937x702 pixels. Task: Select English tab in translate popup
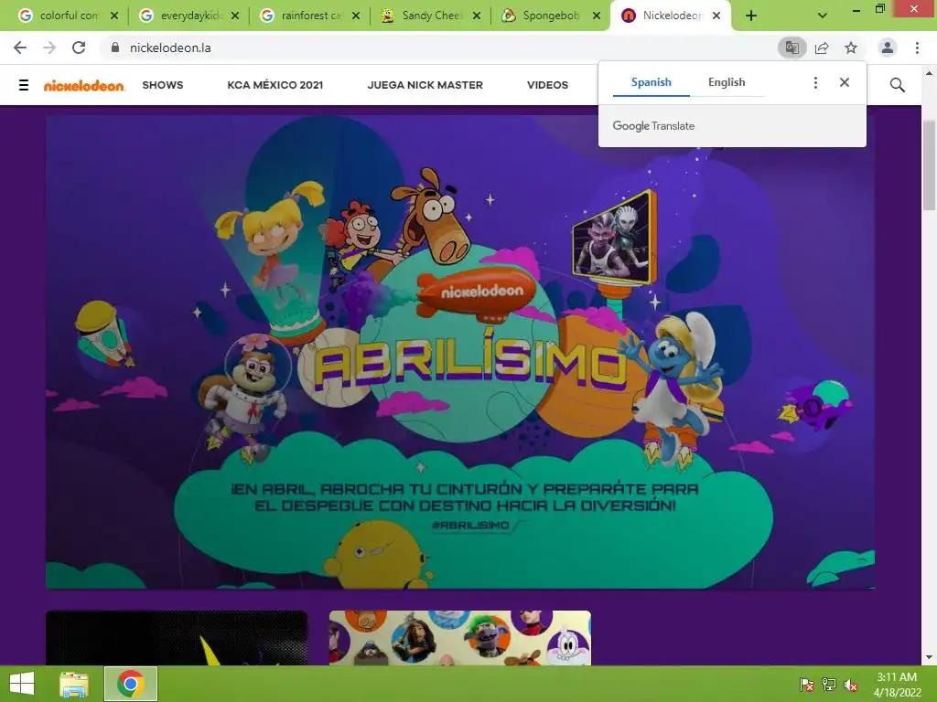click(x=727, y=82)
